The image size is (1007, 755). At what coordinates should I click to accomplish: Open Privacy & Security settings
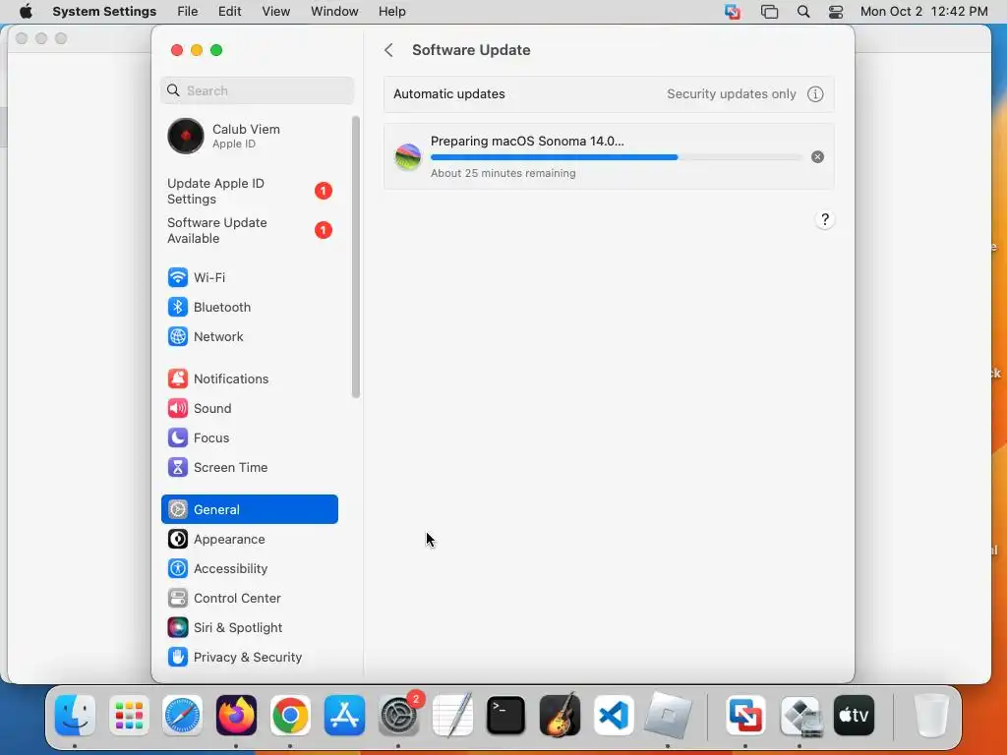coord(249,658)
